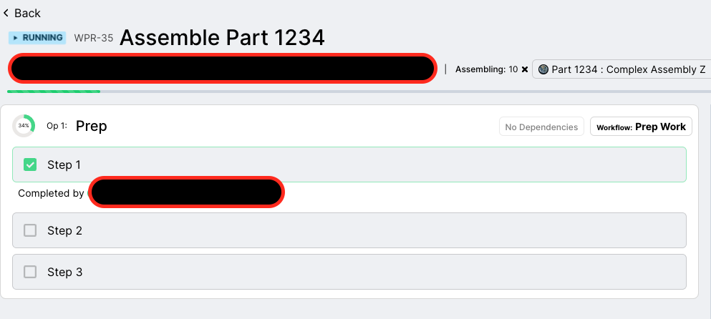The image size is (711, 319).
Task: Click the Prep operation heading
Action: pos(91,127)
